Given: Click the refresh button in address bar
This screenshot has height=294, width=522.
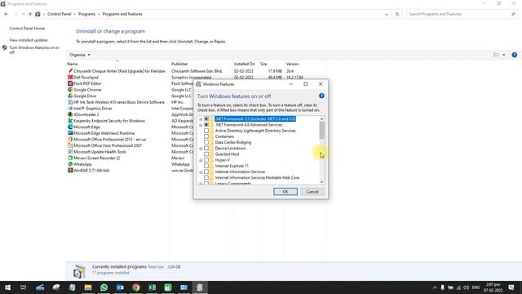Looking at the screenshot, I should pos(397,14).
